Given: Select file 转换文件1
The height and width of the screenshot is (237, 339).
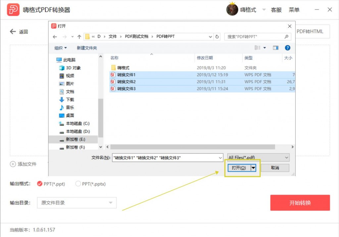Looking at the screenshot, I should coord(202,75).
